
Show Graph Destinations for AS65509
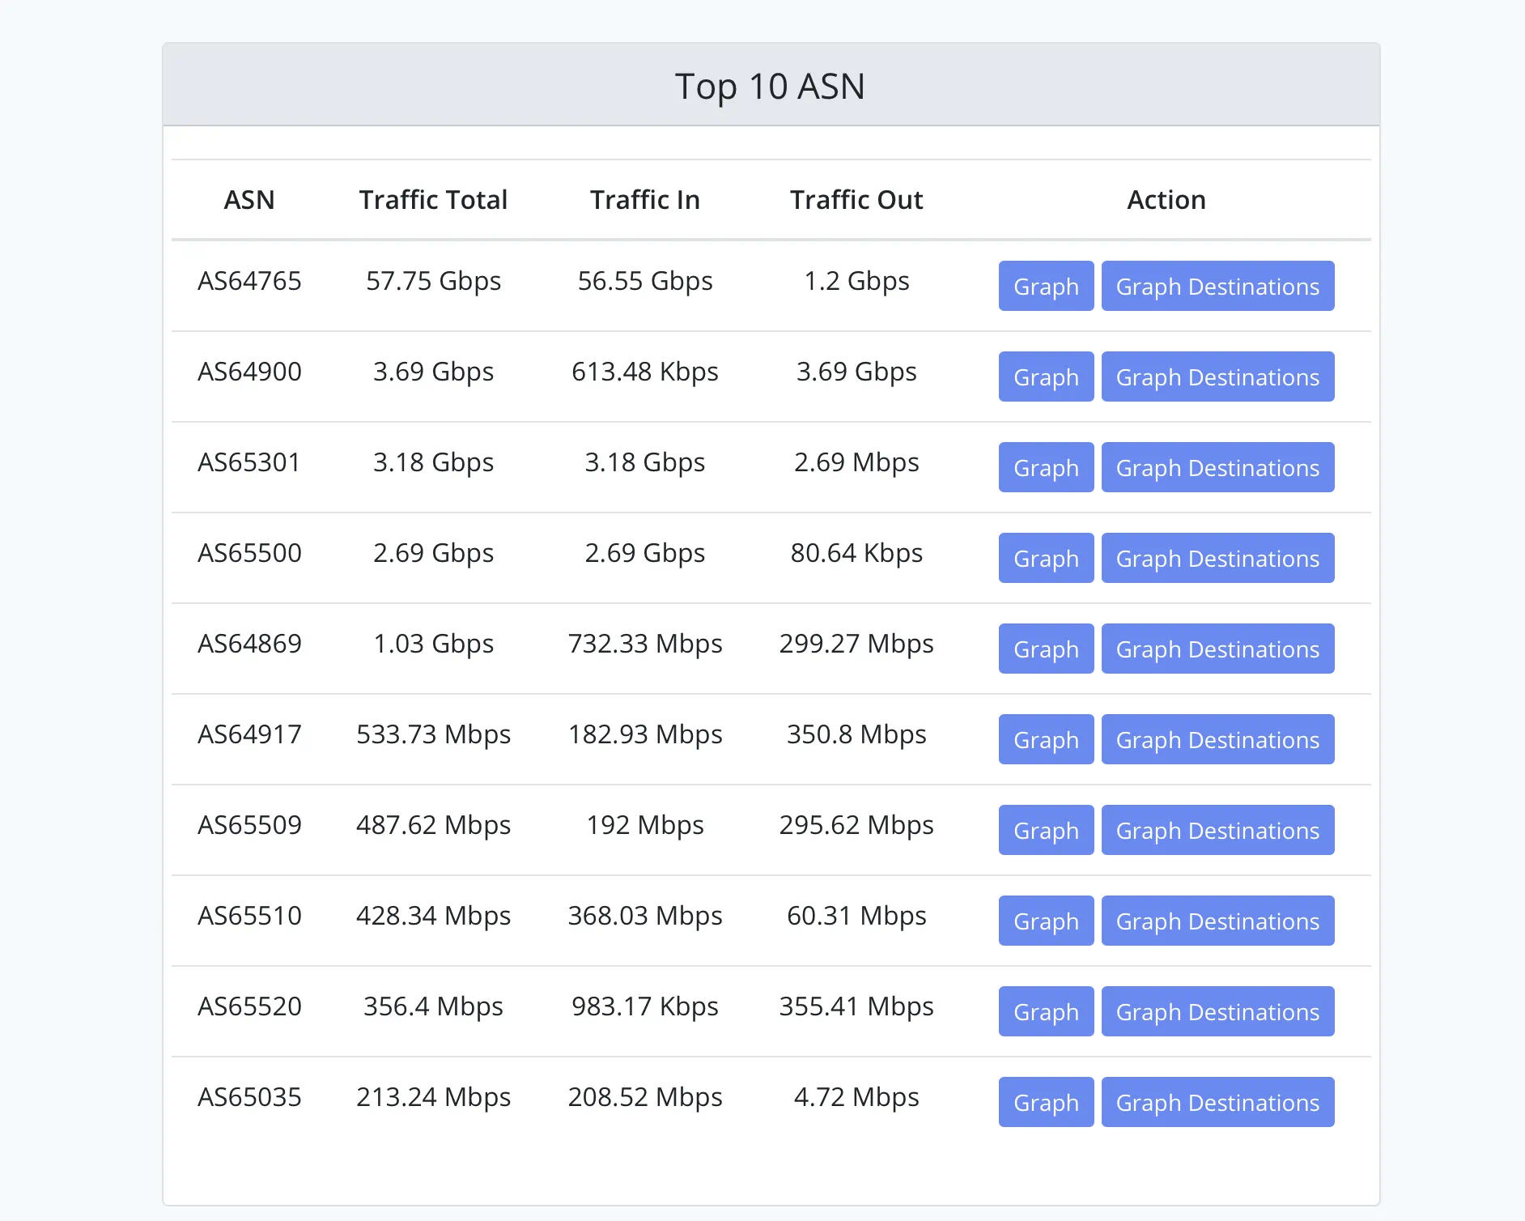[1217, 830]
